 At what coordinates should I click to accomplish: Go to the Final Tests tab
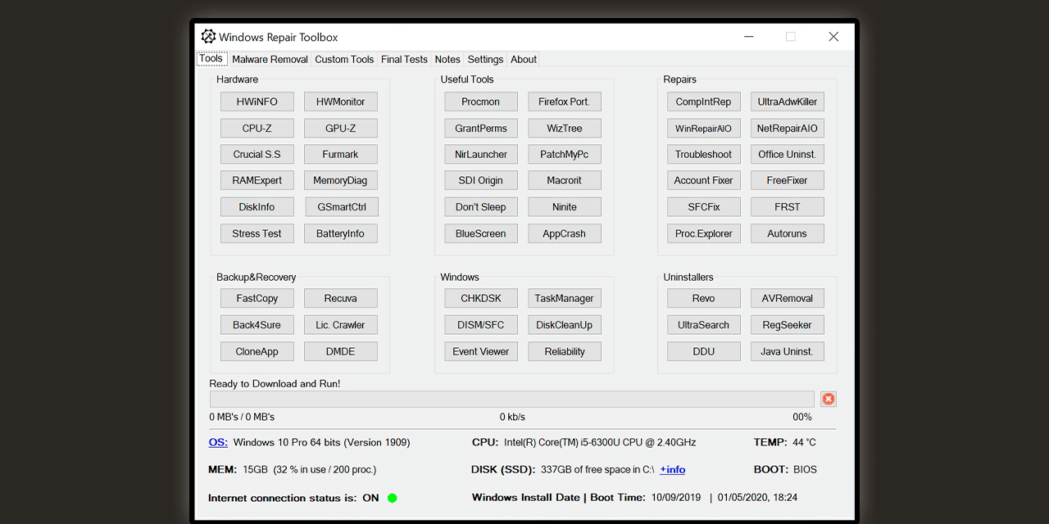pos(404,59)
